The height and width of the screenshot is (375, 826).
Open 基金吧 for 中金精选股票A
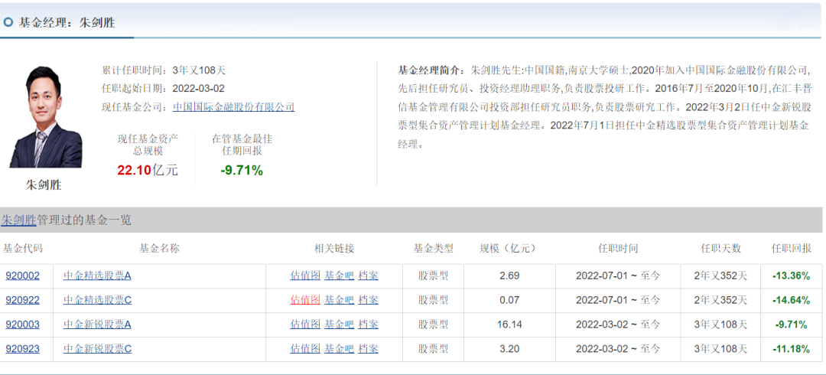(x=339, y=276)
